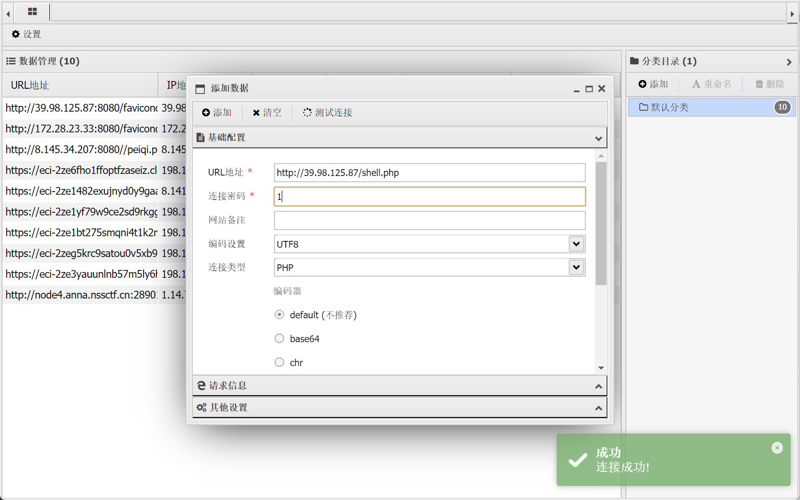Collapse the 基础配置 section header

coord(399,138)
